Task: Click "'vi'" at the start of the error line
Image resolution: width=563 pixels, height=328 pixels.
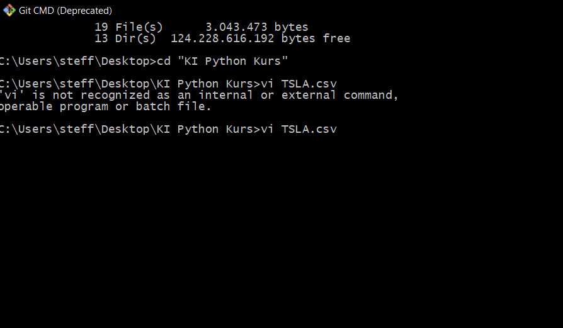Action: (12, 95)
